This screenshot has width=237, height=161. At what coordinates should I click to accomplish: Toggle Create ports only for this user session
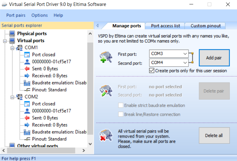152,71
